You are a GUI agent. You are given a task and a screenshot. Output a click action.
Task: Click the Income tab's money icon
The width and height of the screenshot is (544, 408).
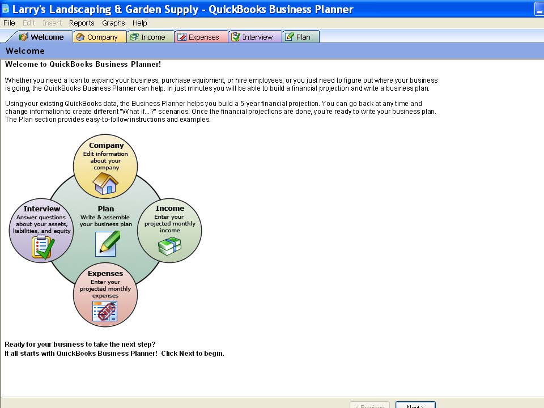pyautogui.click(x=134, y=37)
